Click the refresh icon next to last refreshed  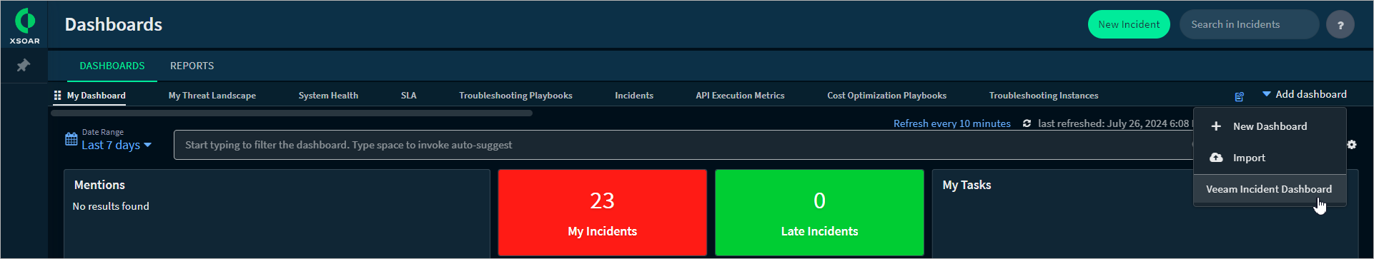1027,123
